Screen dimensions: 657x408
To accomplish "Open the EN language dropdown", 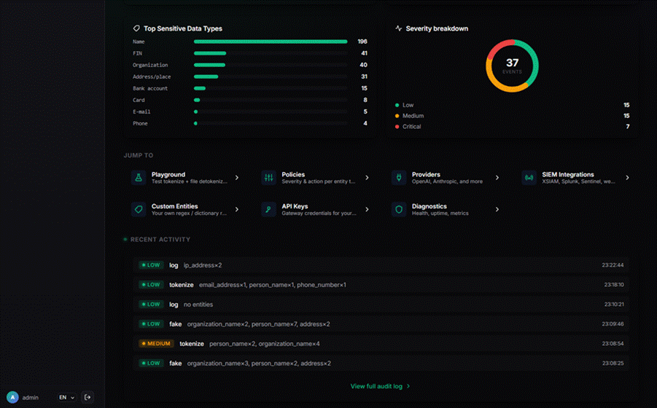I will 66,397.
